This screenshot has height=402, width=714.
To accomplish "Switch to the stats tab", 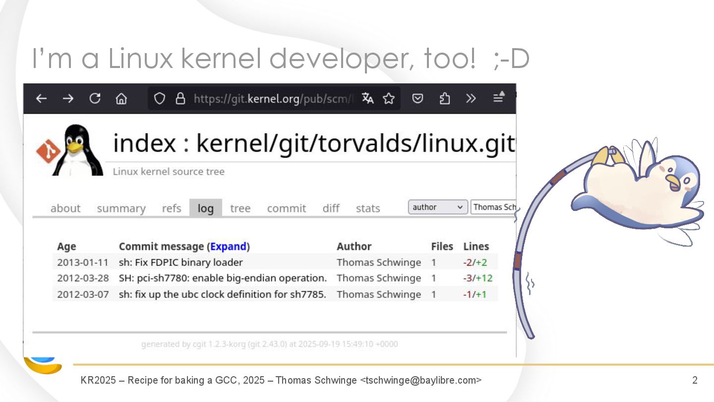I will coord(368,208).
